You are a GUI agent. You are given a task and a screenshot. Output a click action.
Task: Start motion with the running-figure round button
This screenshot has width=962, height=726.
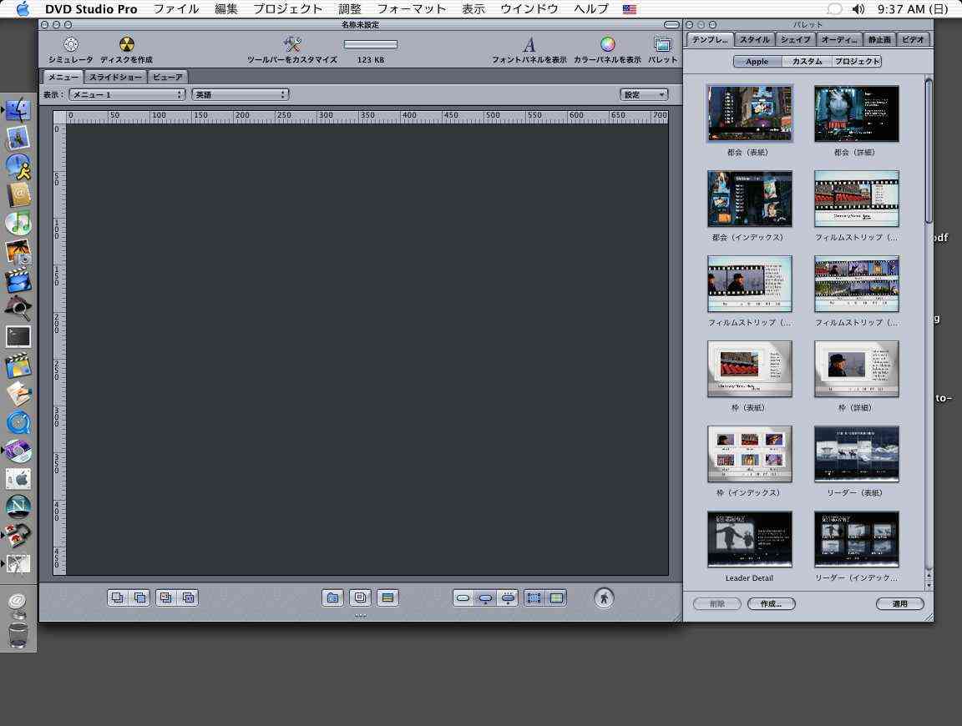(604, 597)
